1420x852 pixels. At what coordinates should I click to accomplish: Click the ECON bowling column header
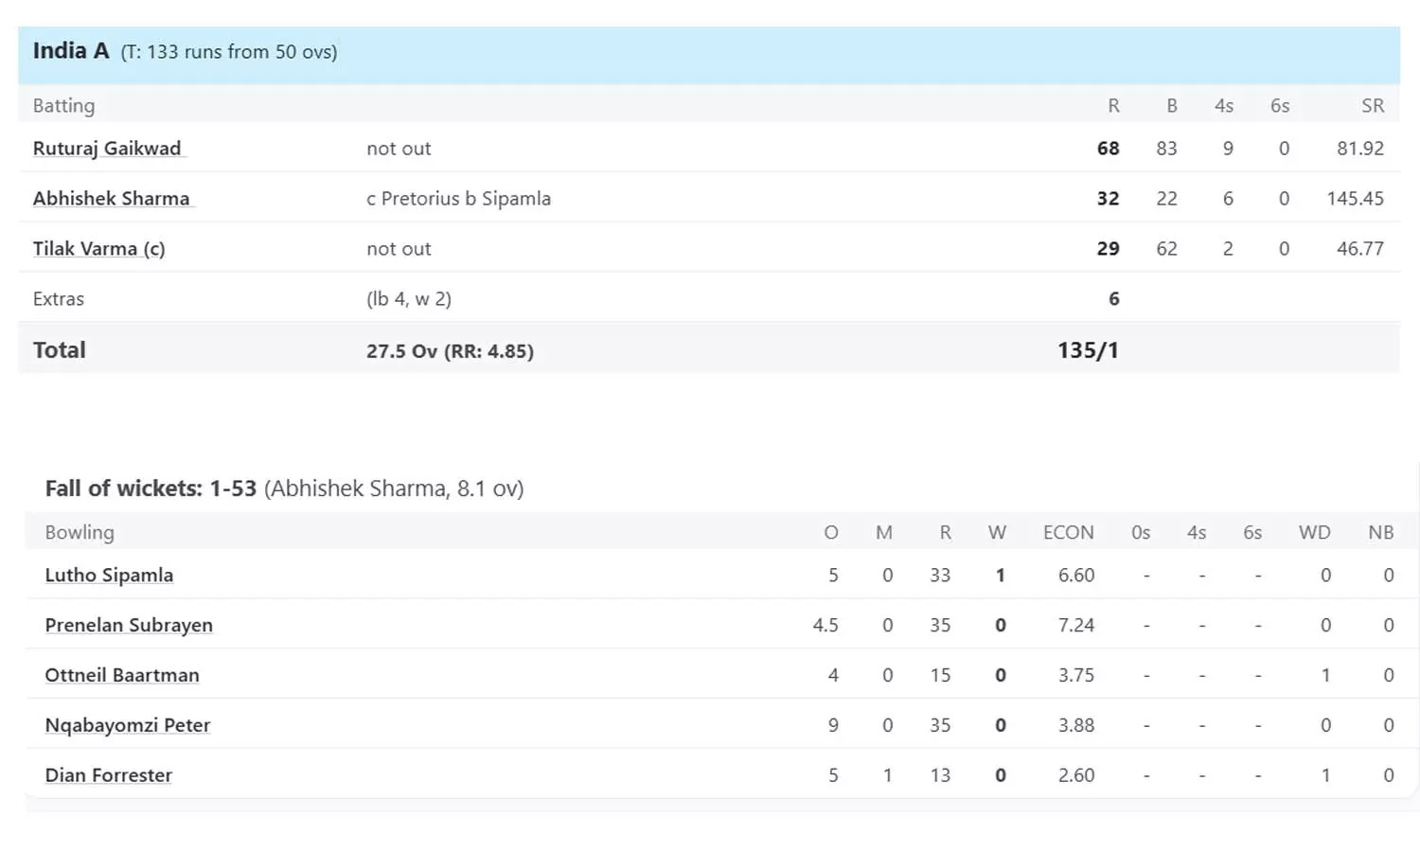pyautogui.click(x=1068, y=533)
